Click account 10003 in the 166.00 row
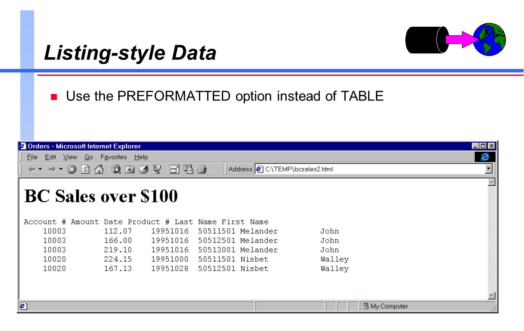The width and height of the screenshot is (524, 331). point(54,240)
